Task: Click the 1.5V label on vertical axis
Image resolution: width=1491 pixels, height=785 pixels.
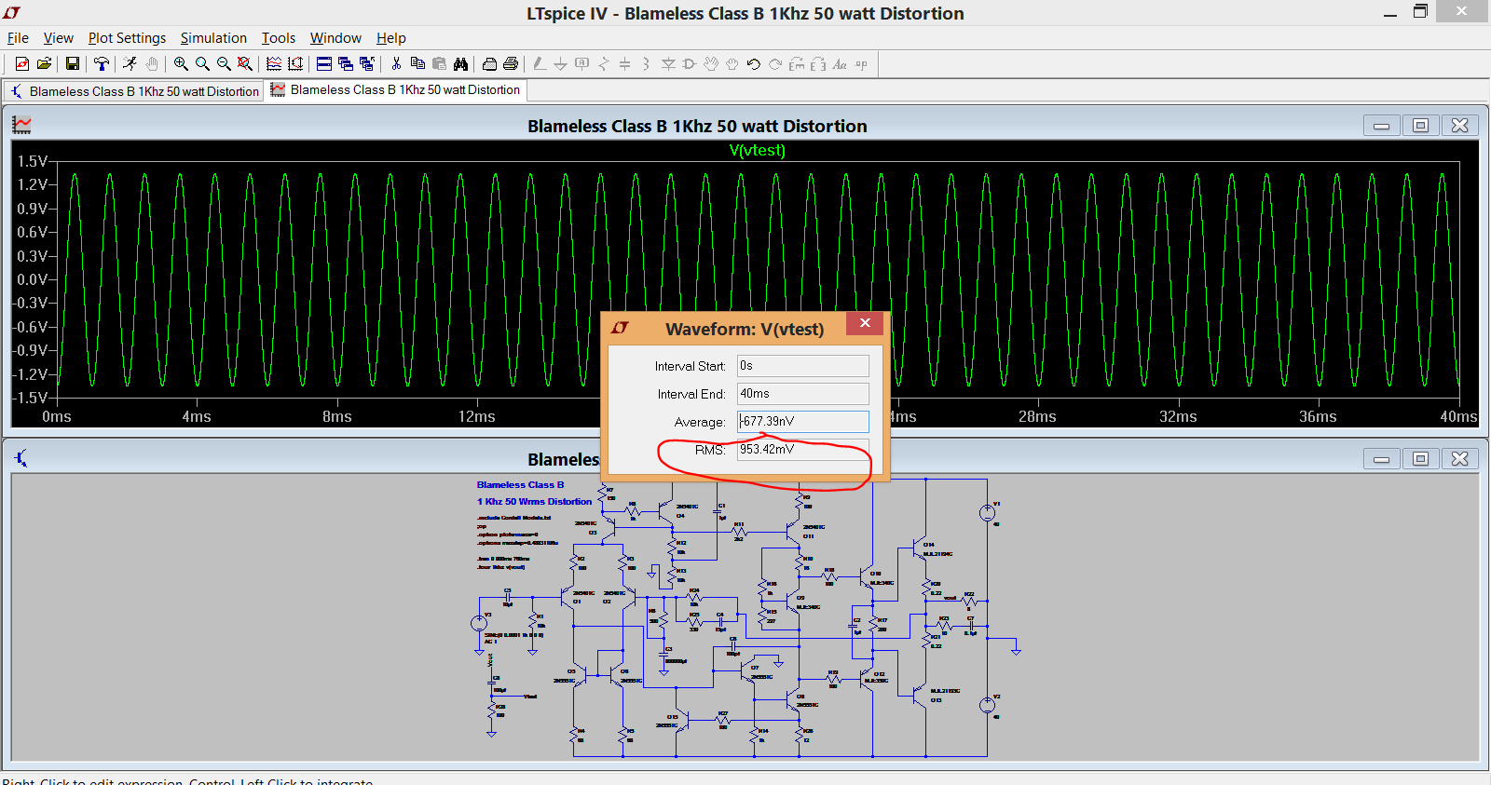Action: click(32, 161)
